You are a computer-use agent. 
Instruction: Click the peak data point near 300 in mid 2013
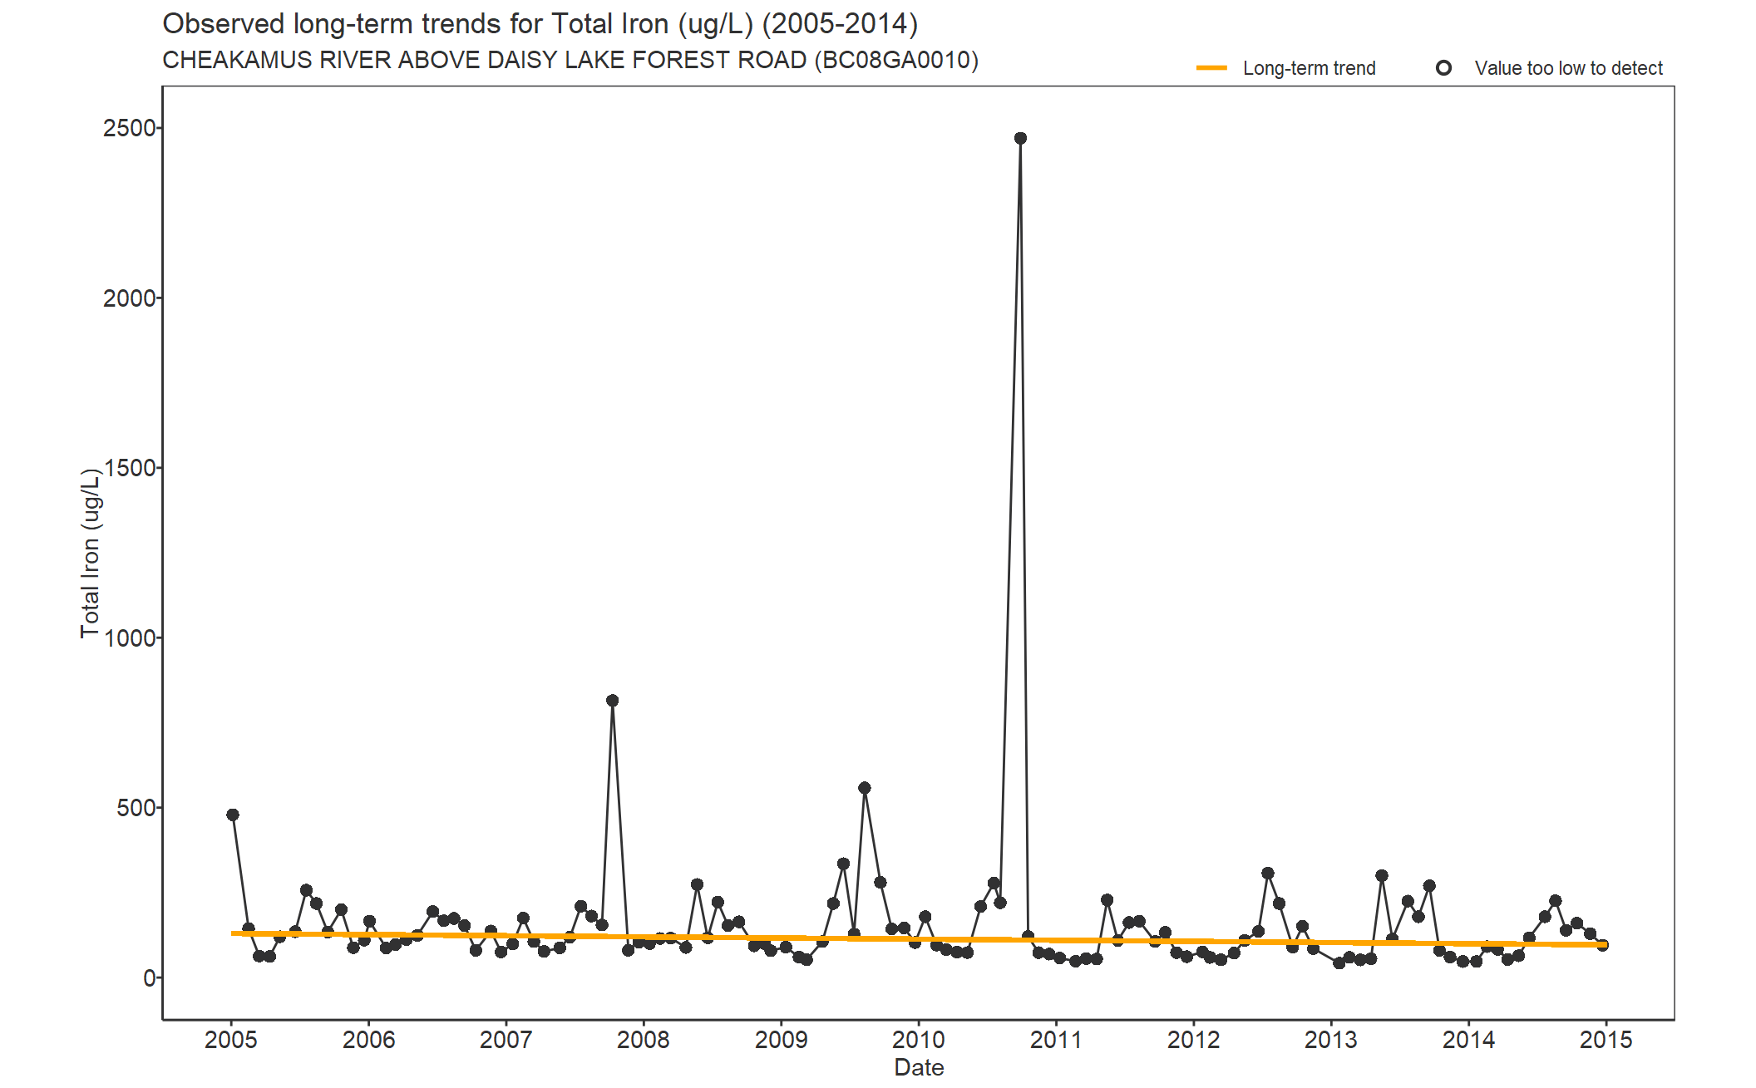1382,876
